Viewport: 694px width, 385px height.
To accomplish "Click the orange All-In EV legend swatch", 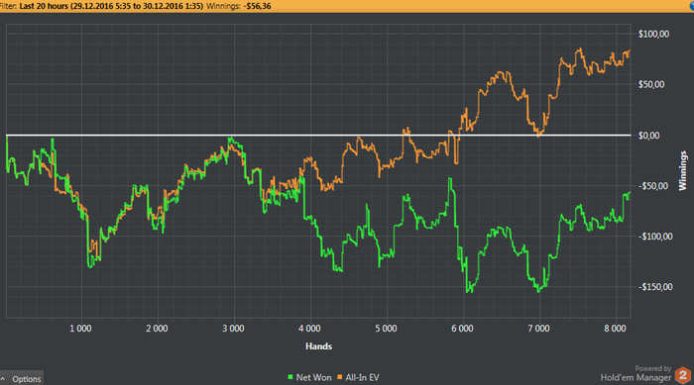I will tap(340, 377).
